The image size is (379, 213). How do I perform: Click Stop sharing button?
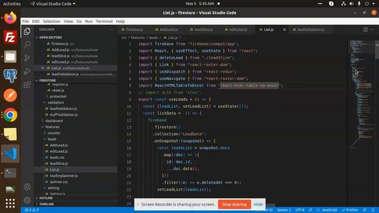click(x=235, y=204)
